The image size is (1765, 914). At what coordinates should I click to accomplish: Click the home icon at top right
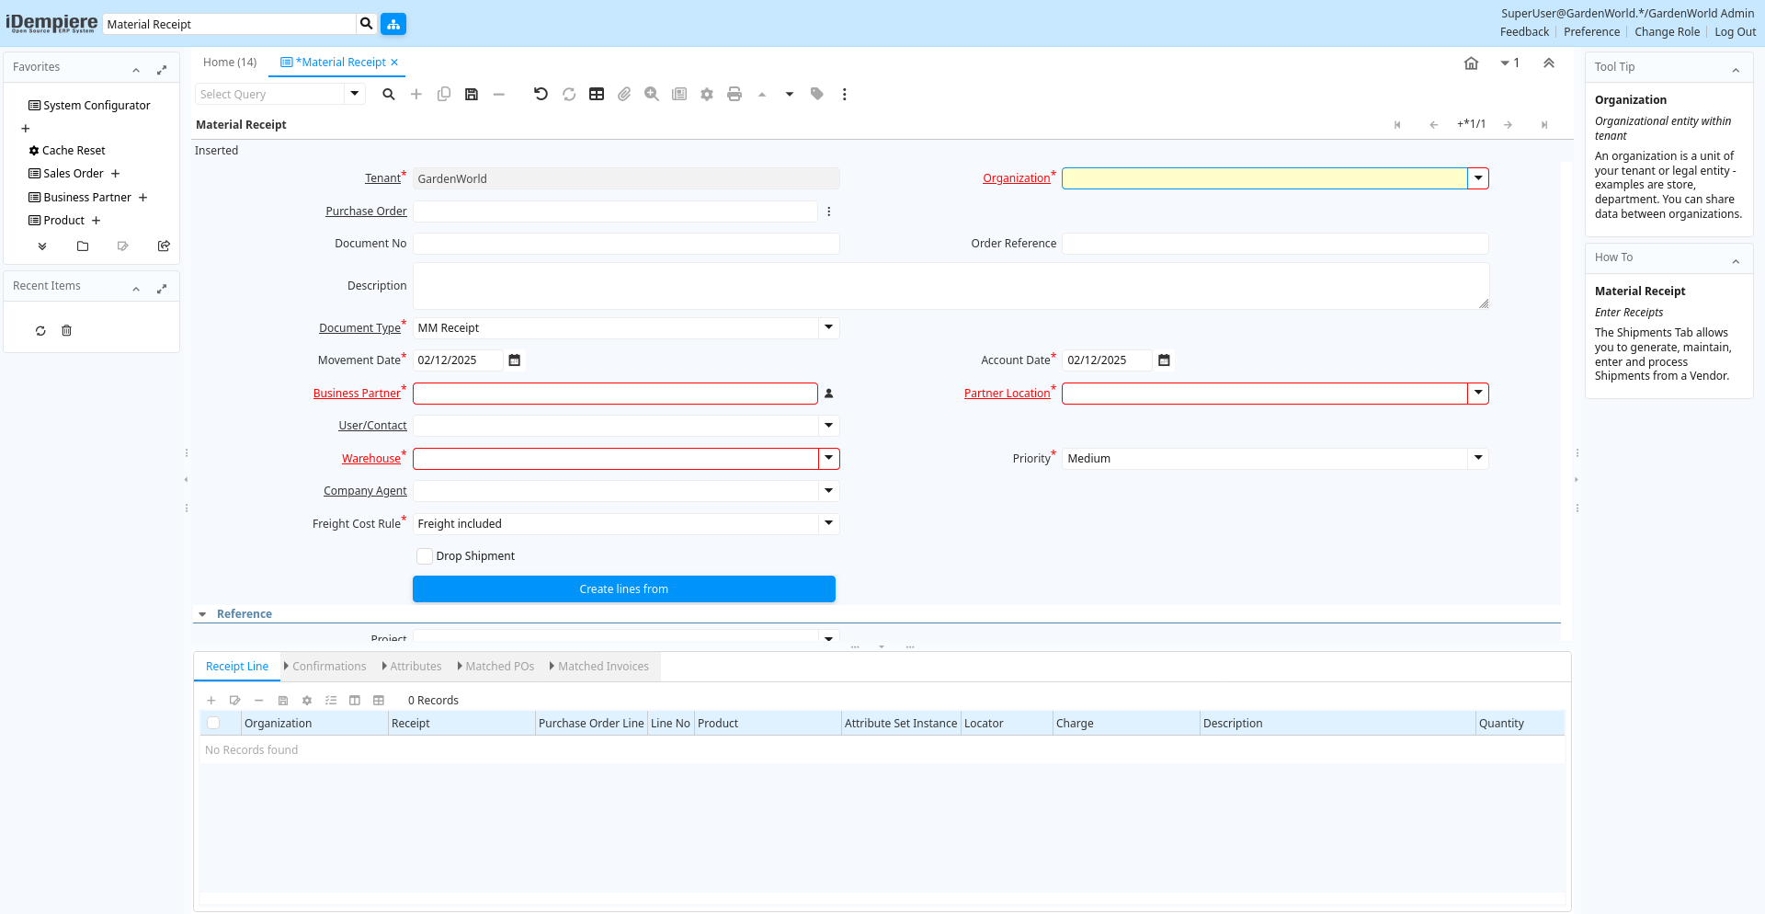pyautogui.click(x=1471, y=63)
